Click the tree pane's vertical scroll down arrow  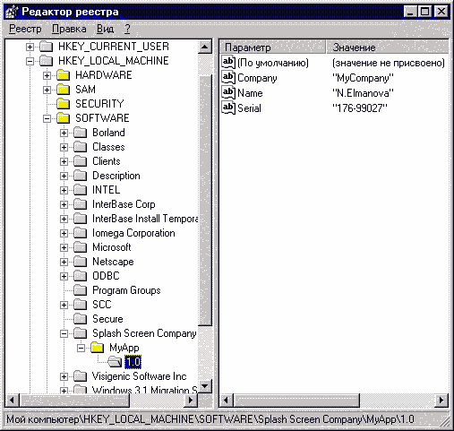click(205, 386)
